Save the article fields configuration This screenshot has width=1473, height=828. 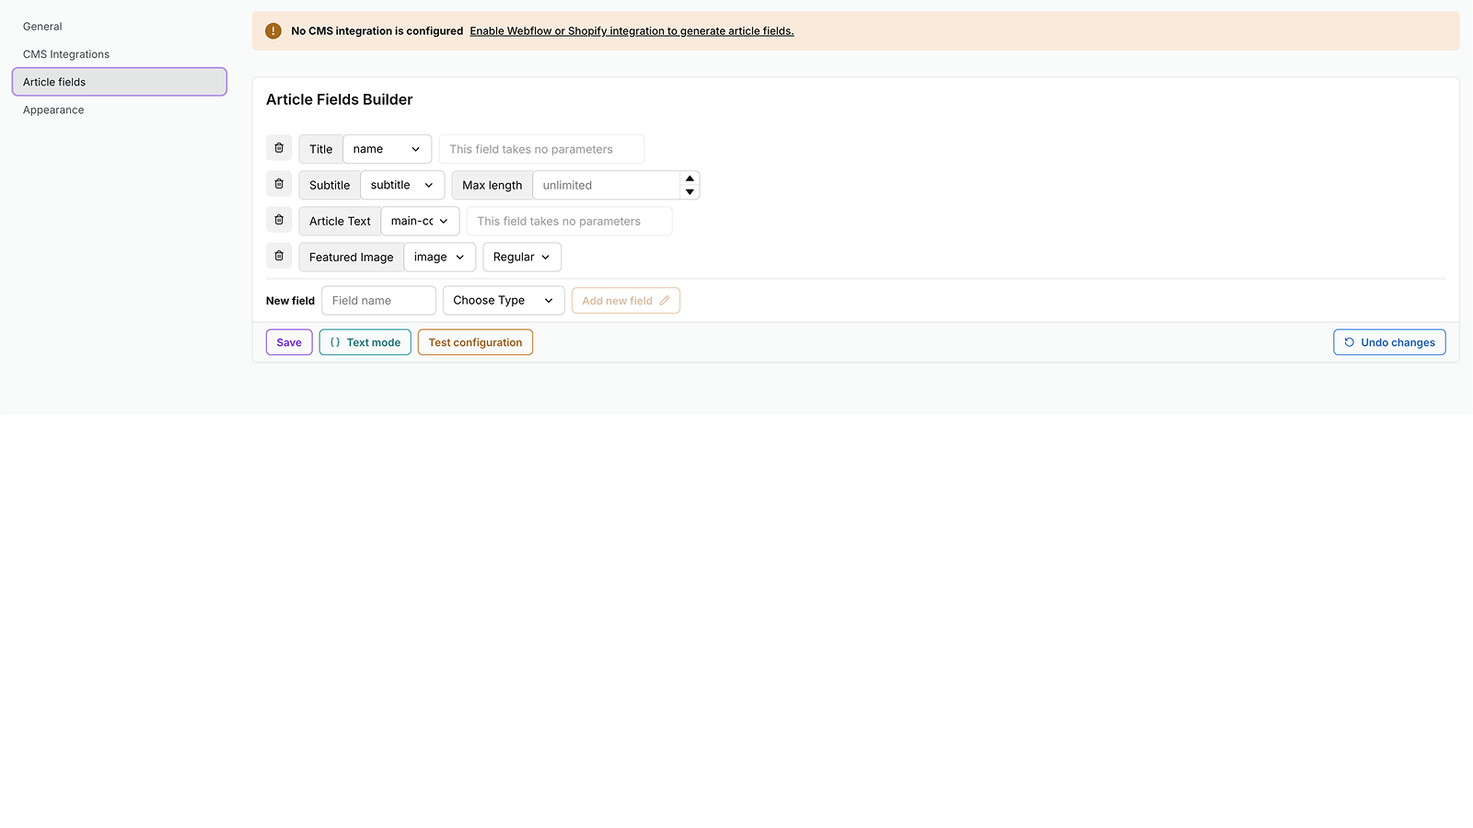pos(288,341)
